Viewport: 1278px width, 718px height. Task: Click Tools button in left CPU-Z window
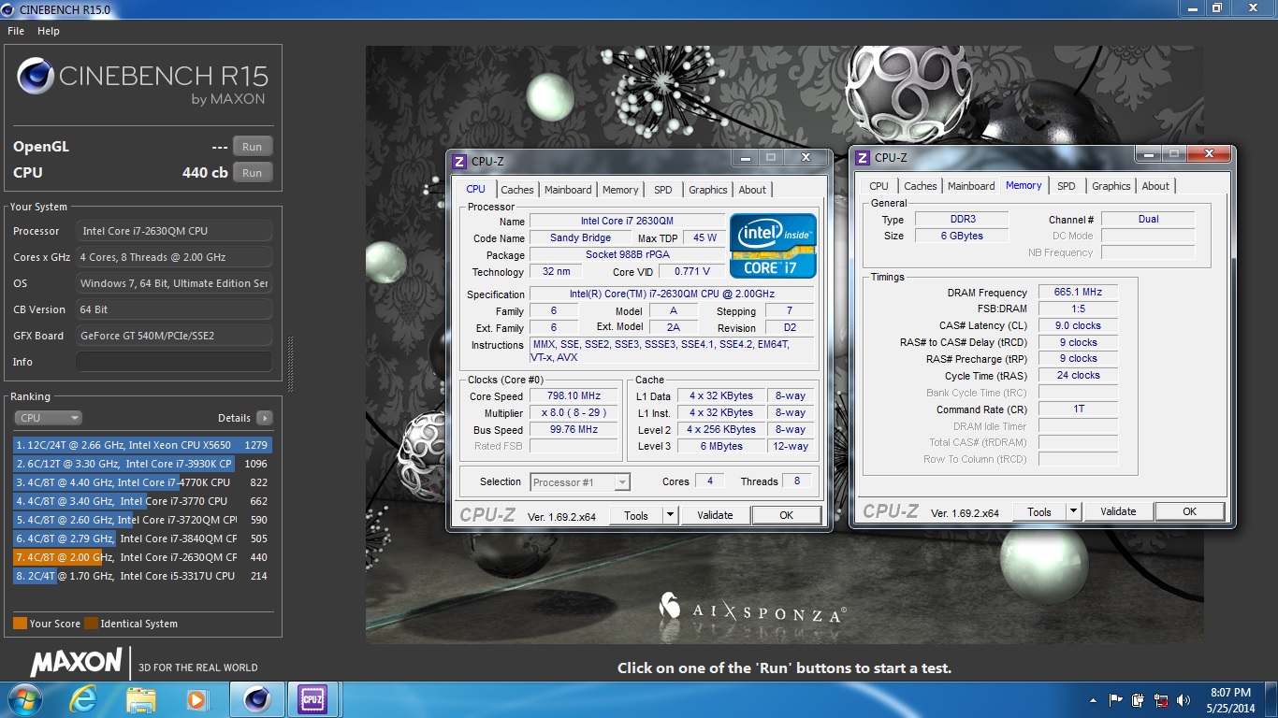(x=636, y=515)
